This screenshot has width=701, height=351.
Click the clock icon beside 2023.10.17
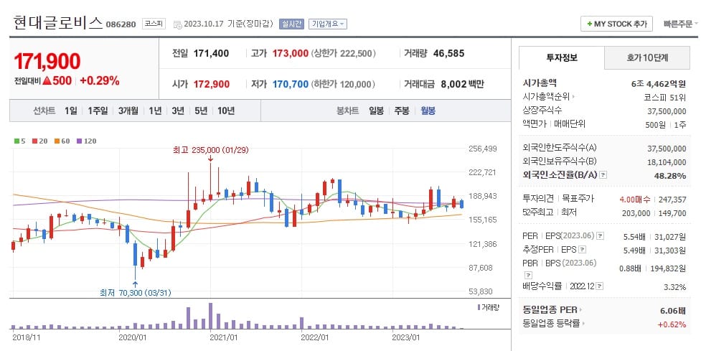pyautogui.click(x=177, y=24)
